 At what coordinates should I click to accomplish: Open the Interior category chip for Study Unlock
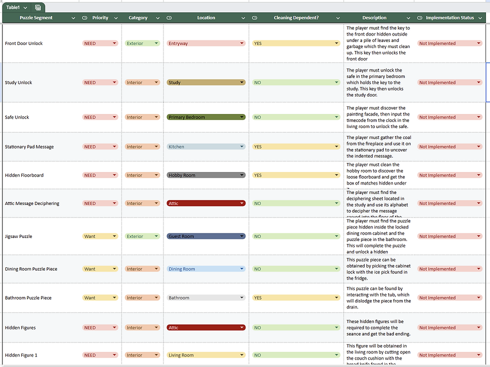tap(142, 82)
